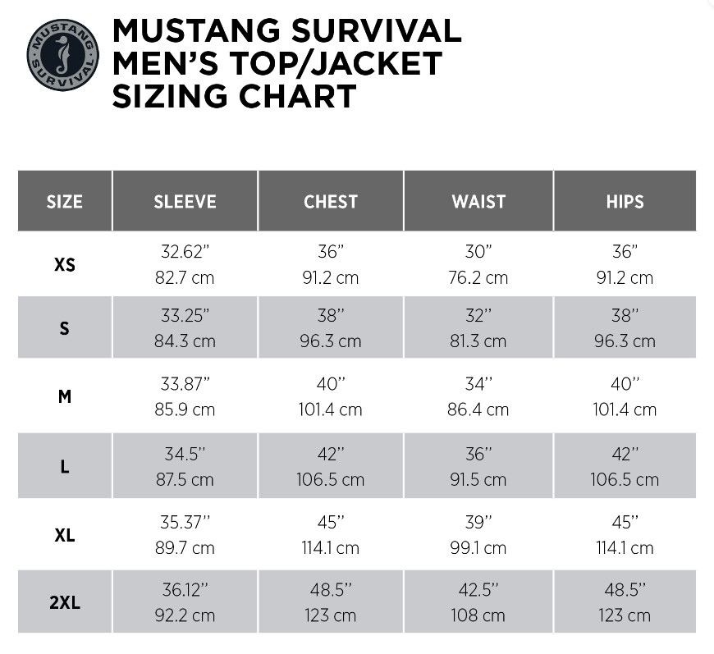This screenshot has height=654, width=714.
Task: Select the M chest measurement cell
Action: pos(331,396)
